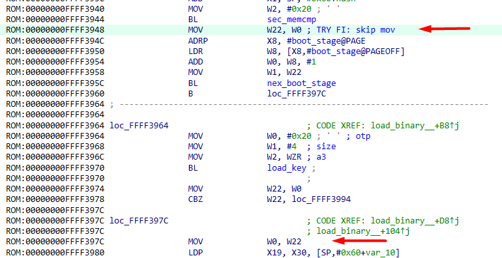Follow the load_binary__+D8 code xref
This screenshot has height=258, width=502.
(x=415, y=221)
